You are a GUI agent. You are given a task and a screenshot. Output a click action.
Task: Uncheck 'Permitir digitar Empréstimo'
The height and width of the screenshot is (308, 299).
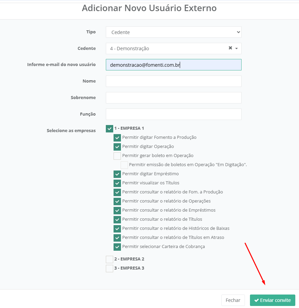pyautogui.click(x=117, y=174)
